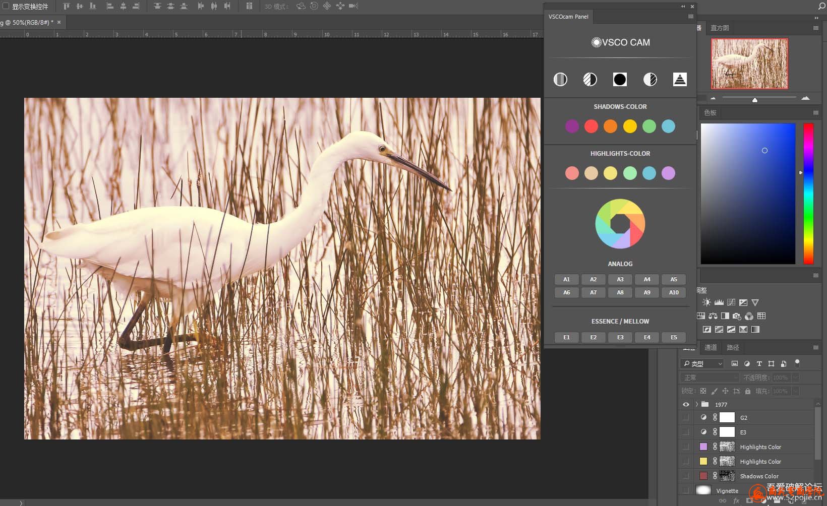The height and width of the screenshot is (506, 827).
Task: Apply the A5 analog preset
Action: coord(674,279)
